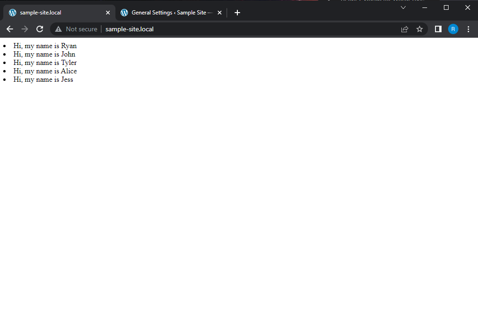Go back to the previous page
The height and width of the screenshot is (312, 478).
pos(10,29)
